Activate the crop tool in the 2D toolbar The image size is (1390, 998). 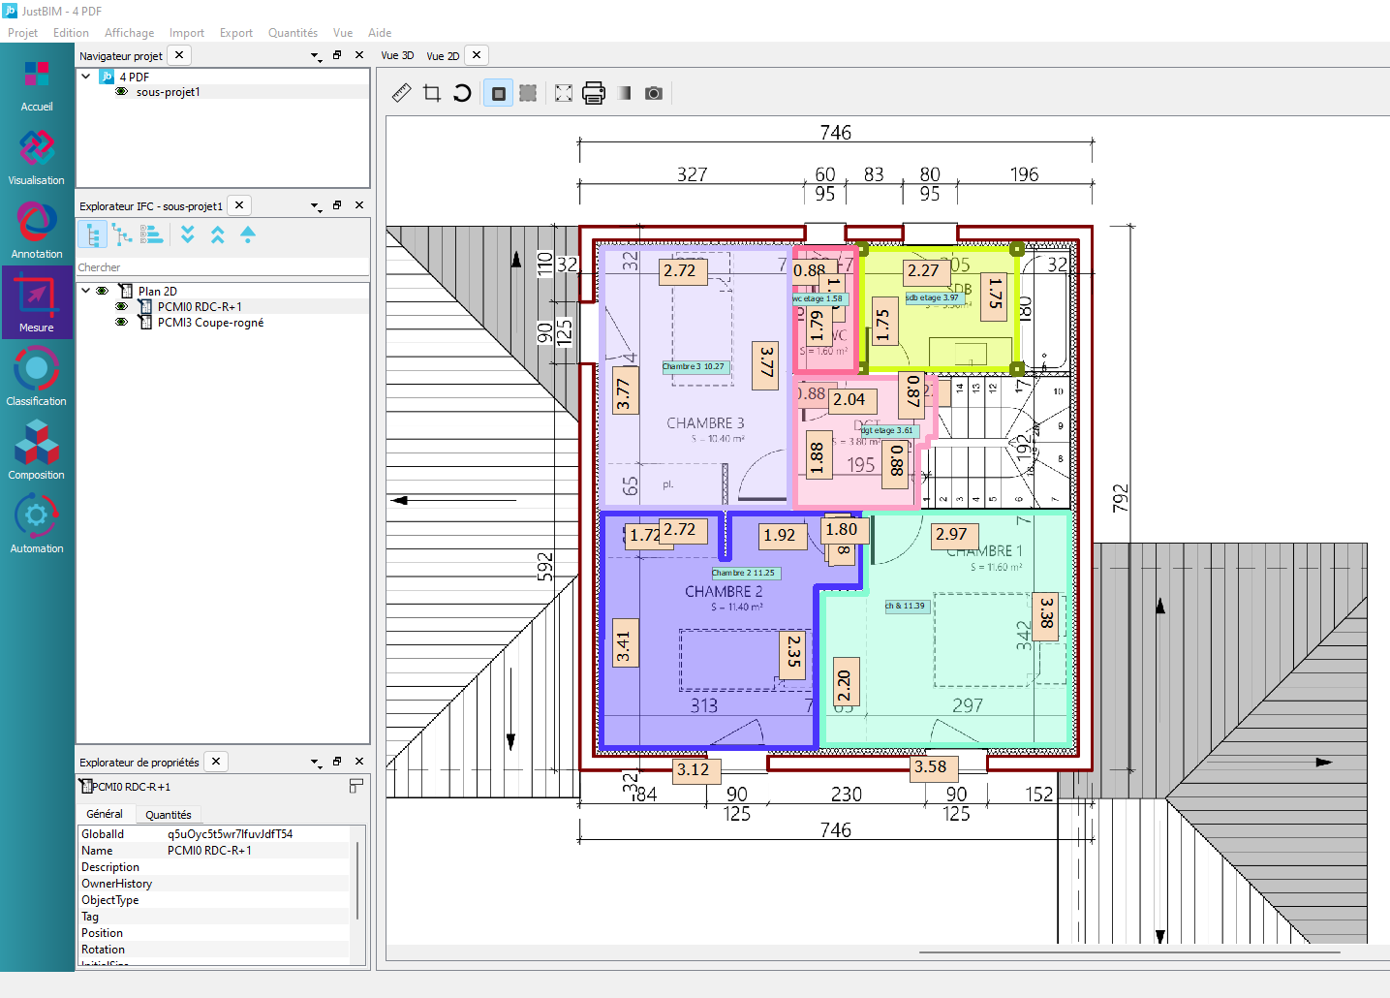point(432,93)
